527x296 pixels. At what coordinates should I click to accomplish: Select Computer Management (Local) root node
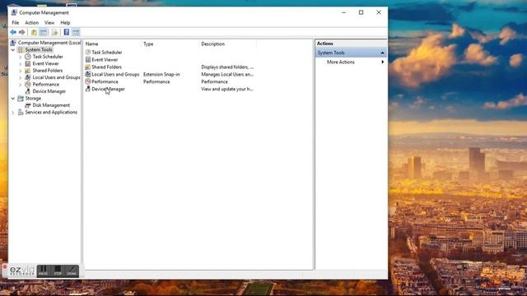pyautogui.click(x=49, y=43)
